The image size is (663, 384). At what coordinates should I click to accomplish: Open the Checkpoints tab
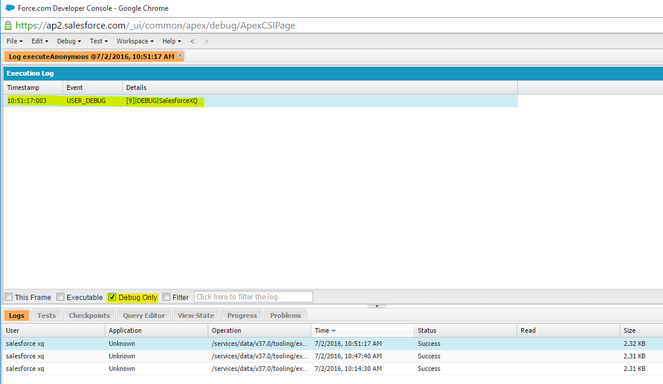pyautogui.click(x=89, y=315)
